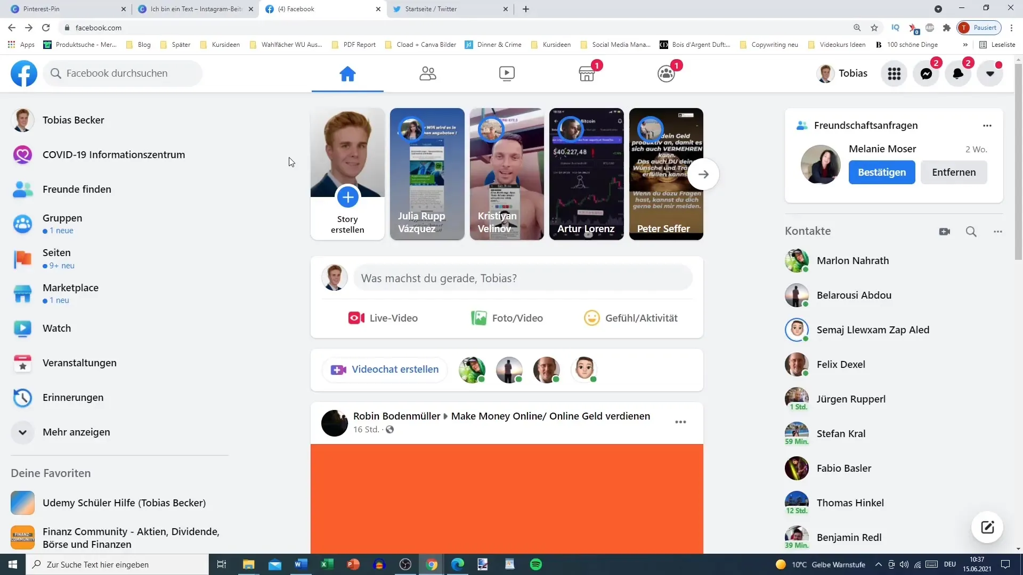This screenshot has height=575, width=1023.
Task: Open chat with Stefan Kral
Action: point(894,434)
